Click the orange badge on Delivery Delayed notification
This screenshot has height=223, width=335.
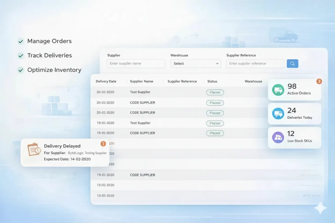coord(103,144)
